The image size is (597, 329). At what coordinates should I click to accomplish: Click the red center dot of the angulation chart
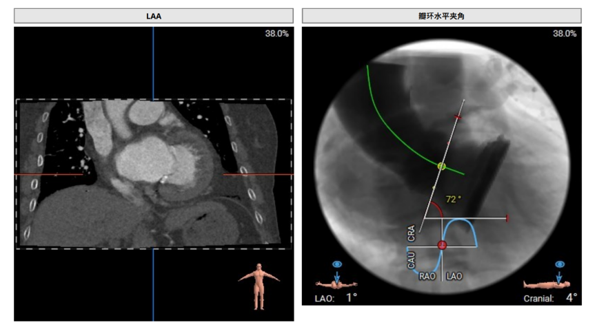pyautogui.click(x=442, y=245)
